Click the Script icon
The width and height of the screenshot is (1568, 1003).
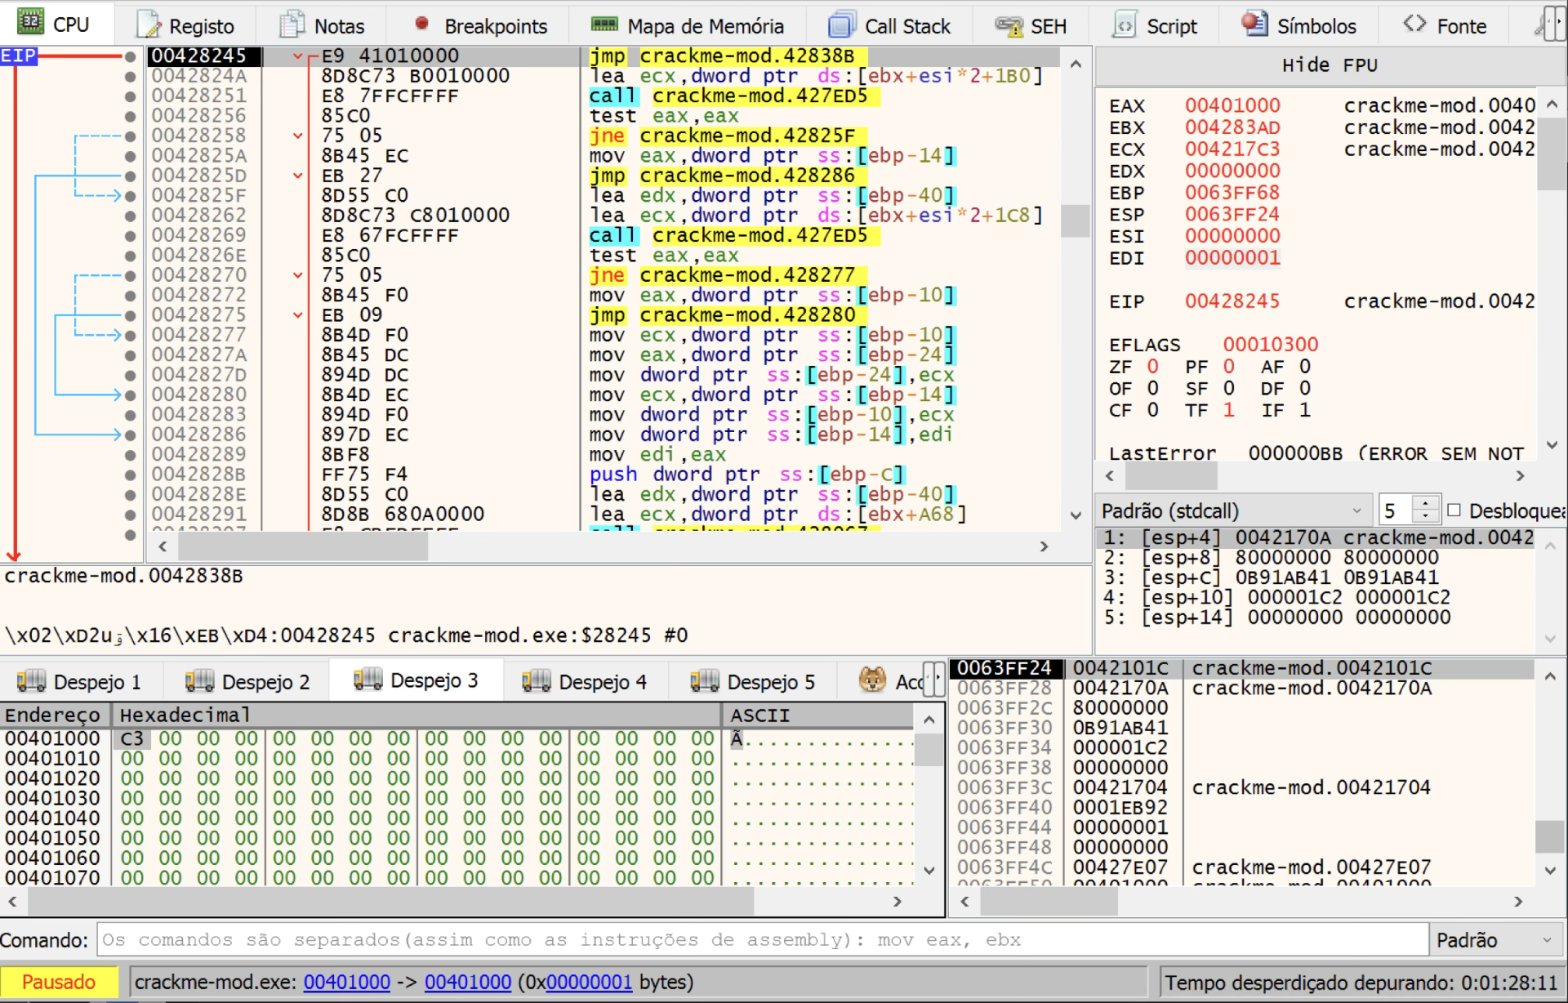tap(1125, 25)
